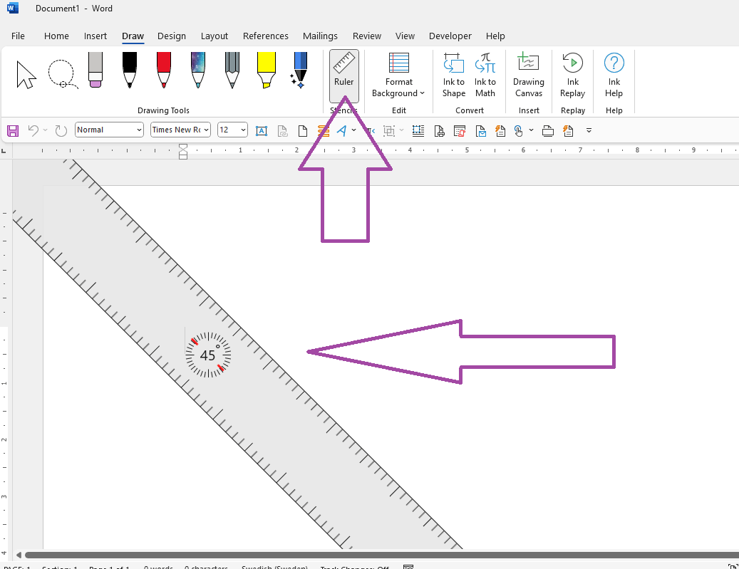Start Ink to Math conversion
This screenshot has height=569, width=739.
485,75
